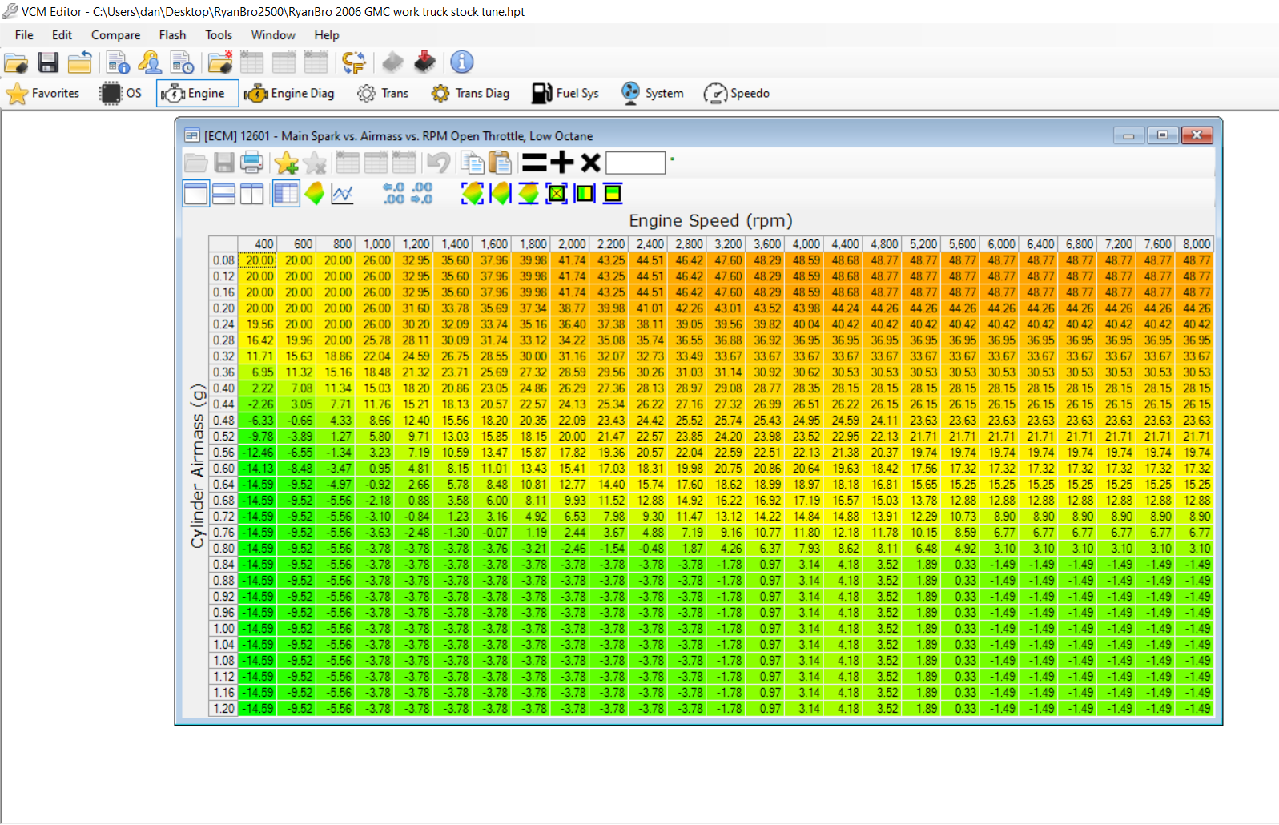The width and height of the screenshot is (1279, 825).
Task: Switch to the Engine section
Action: click(x=197, y=94)
